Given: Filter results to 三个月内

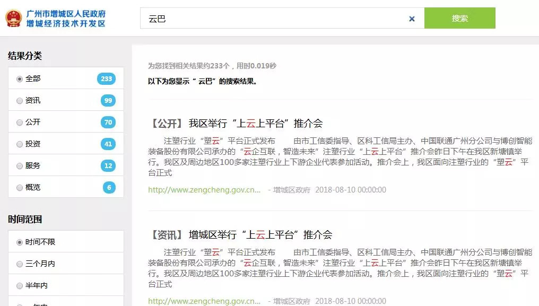Looking at the screenshot, I should (20, 264).
